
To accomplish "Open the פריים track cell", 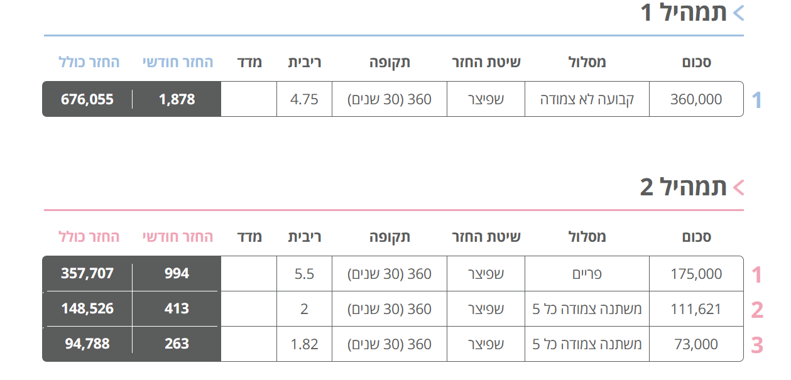I will pyautogui.click(x=586, y=274).
